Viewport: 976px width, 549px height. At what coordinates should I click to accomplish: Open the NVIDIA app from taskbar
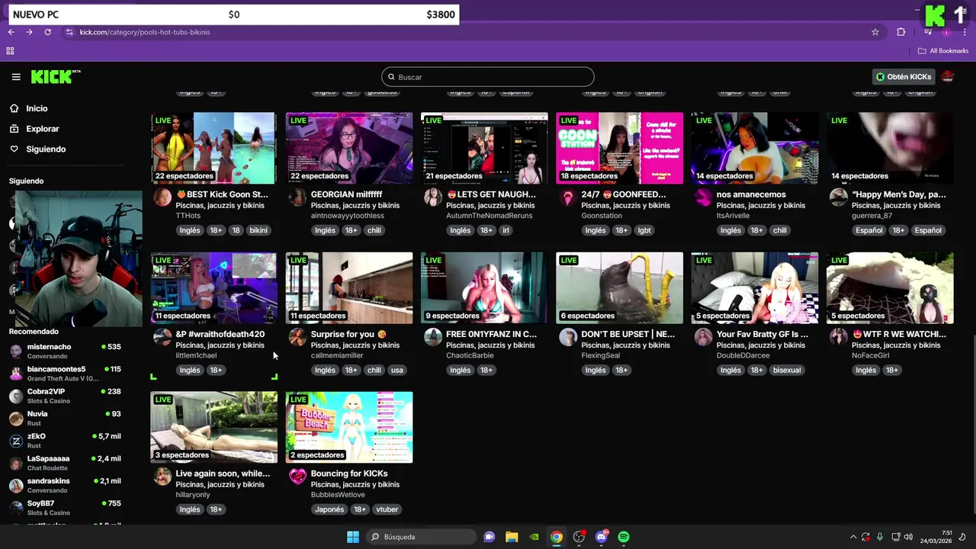coord(535,537)
